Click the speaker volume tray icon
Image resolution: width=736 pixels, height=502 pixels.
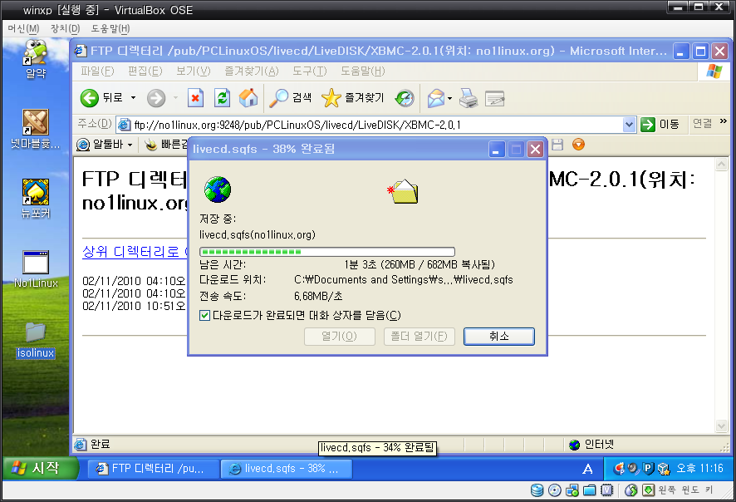[x=634, y=468]
